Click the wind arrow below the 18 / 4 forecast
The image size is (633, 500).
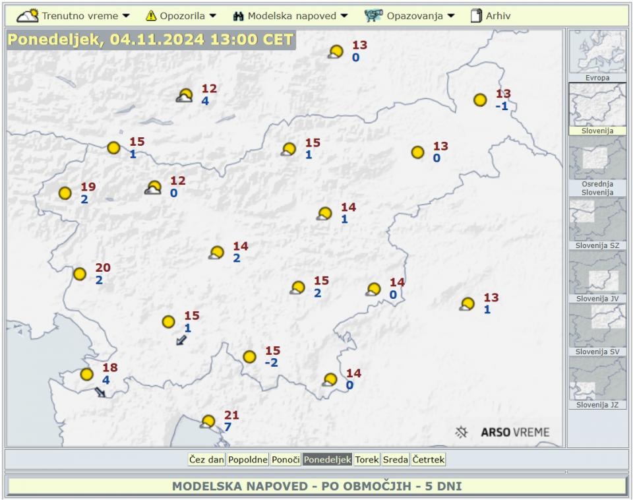(100, 392)
